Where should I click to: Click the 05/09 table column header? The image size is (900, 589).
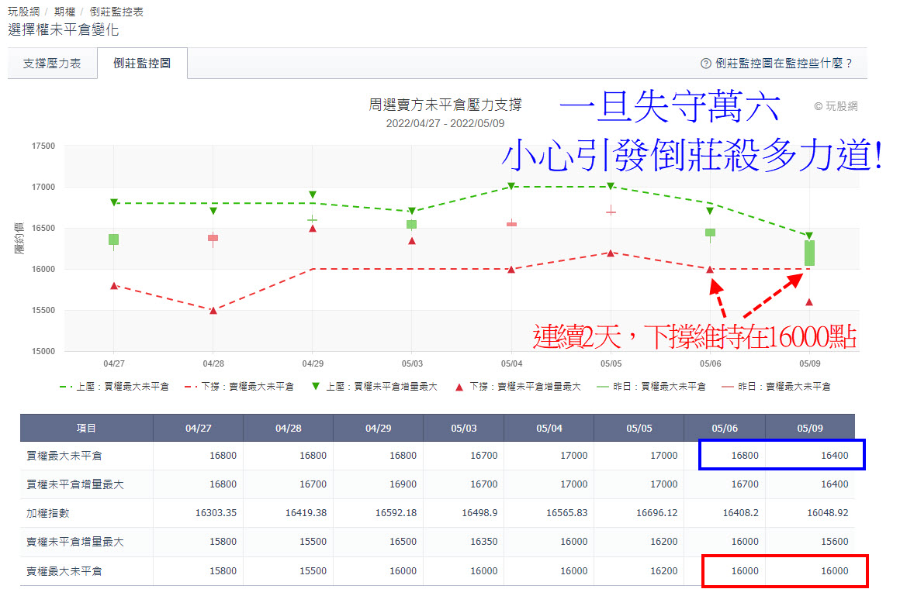click(810, 428)
